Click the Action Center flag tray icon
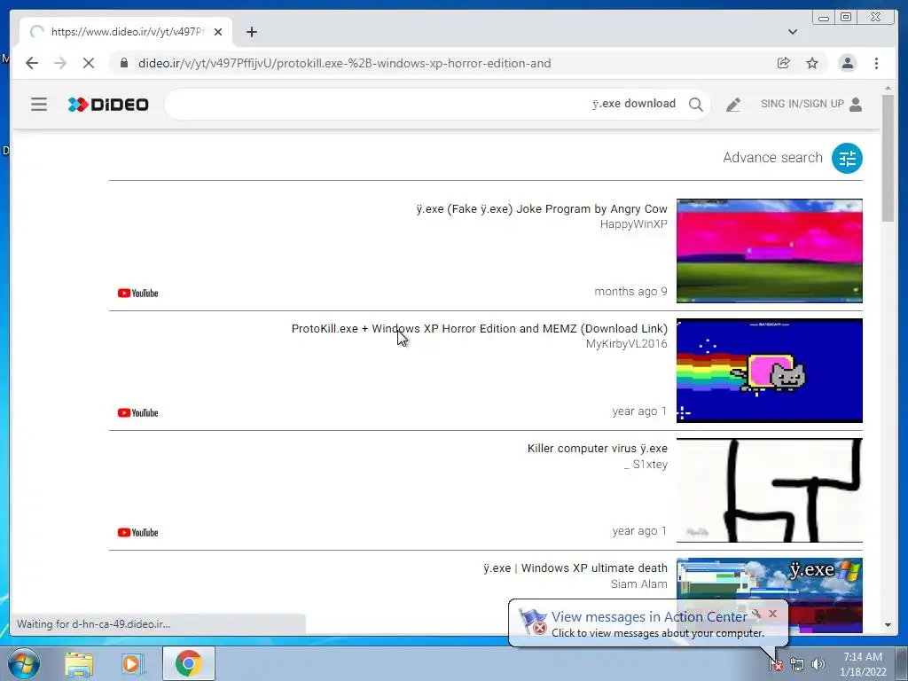 pos(775,664)
